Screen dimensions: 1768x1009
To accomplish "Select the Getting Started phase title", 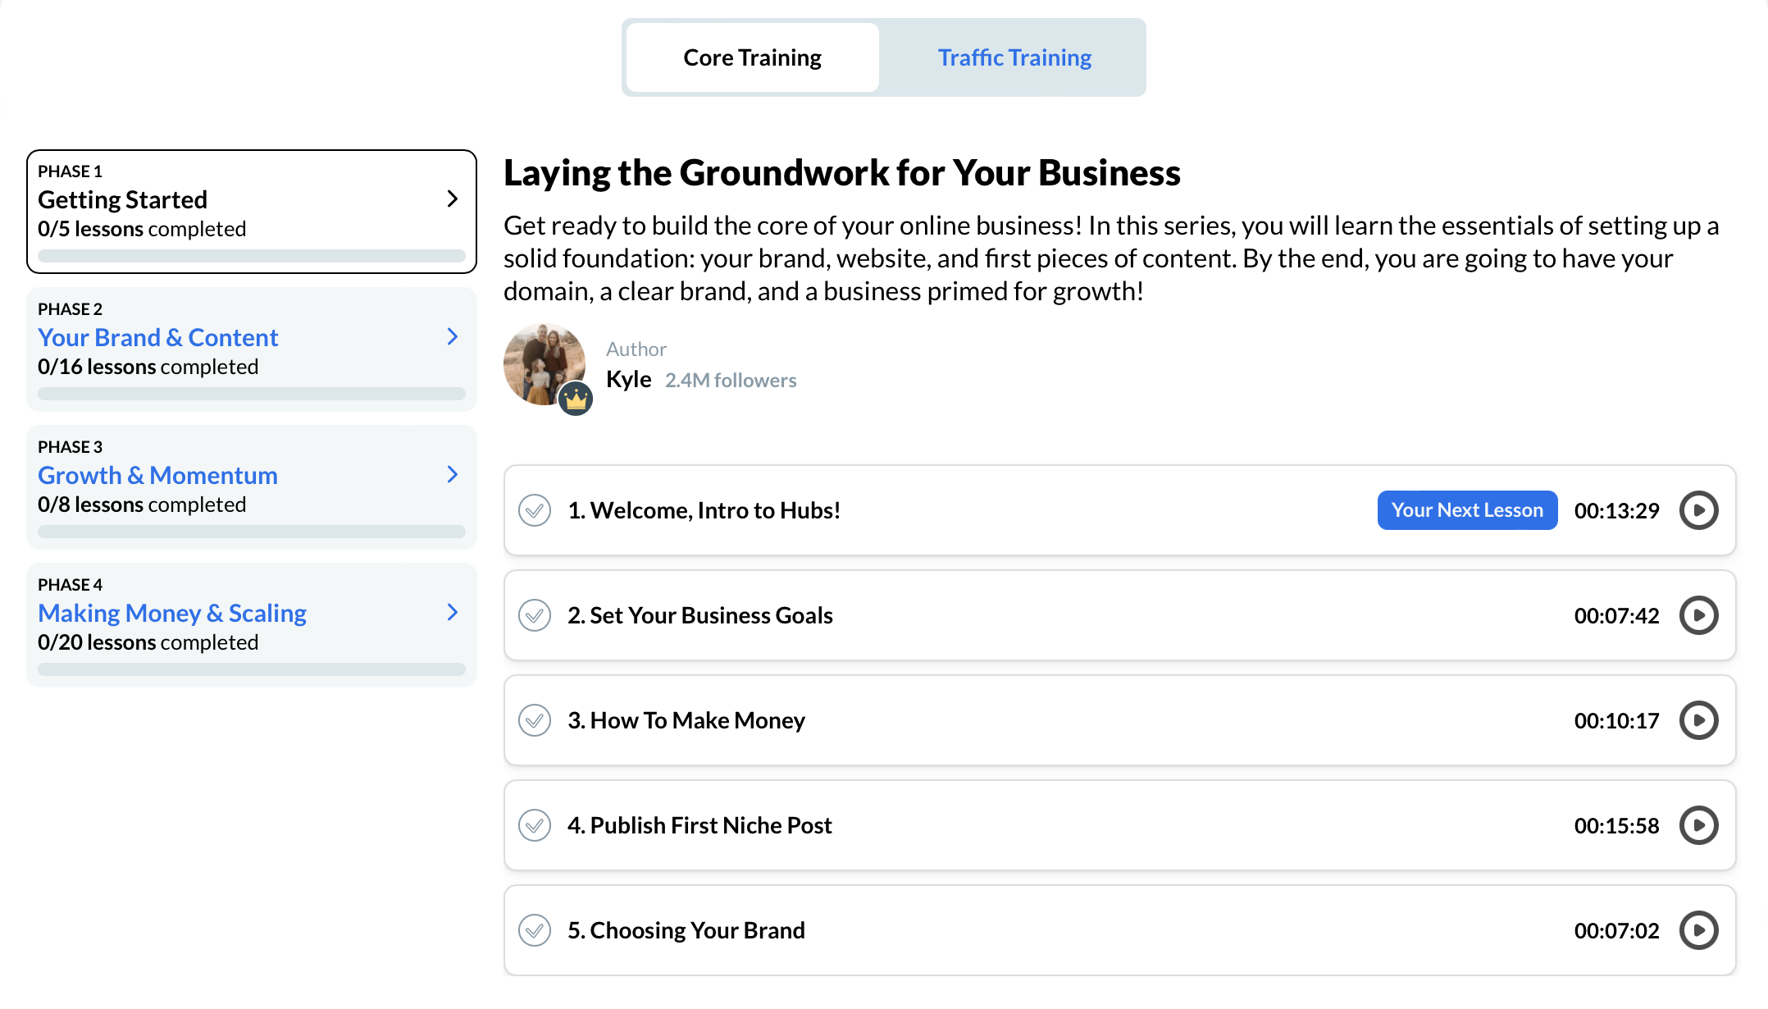I will [122, 199].
